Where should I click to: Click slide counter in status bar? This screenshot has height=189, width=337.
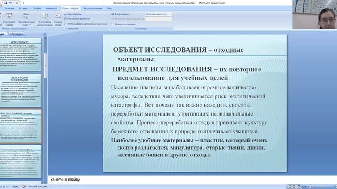5,187
